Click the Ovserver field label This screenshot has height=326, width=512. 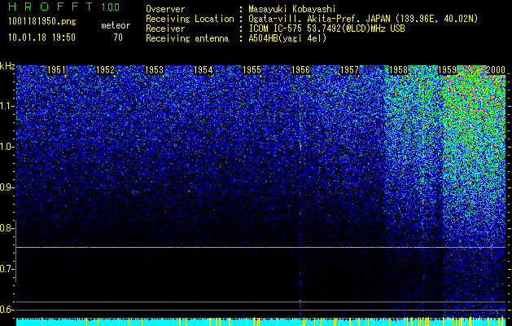point(165,9)
